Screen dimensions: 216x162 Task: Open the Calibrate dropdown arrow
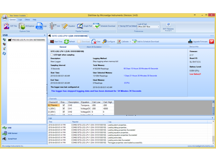[130, 42]
